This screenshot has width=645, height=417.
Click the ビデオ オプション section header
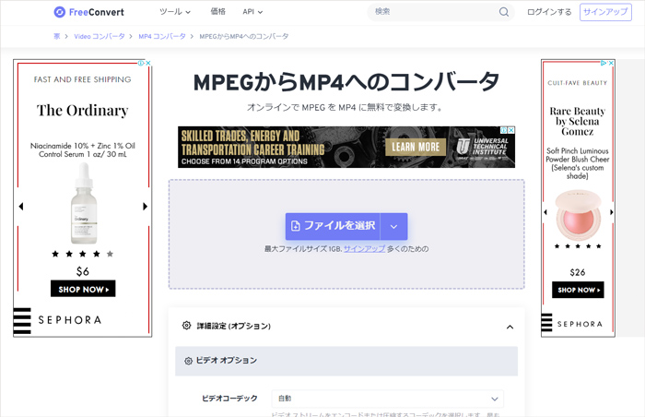tap(346, 361)
